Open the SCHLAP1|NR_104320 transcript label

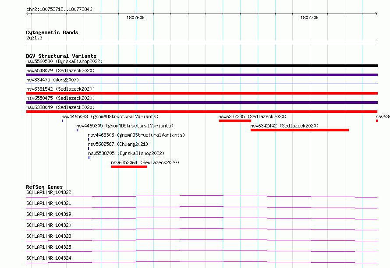coord(49,225)
